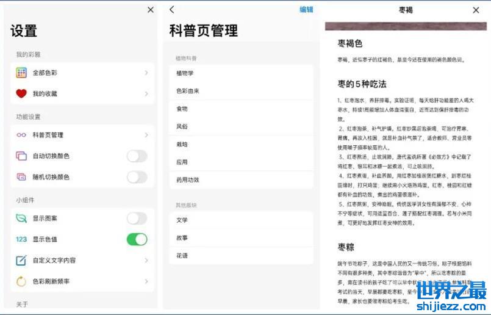
Task: Expand 全部色彩 using its chevron arrow
Action: pos(146,73)
